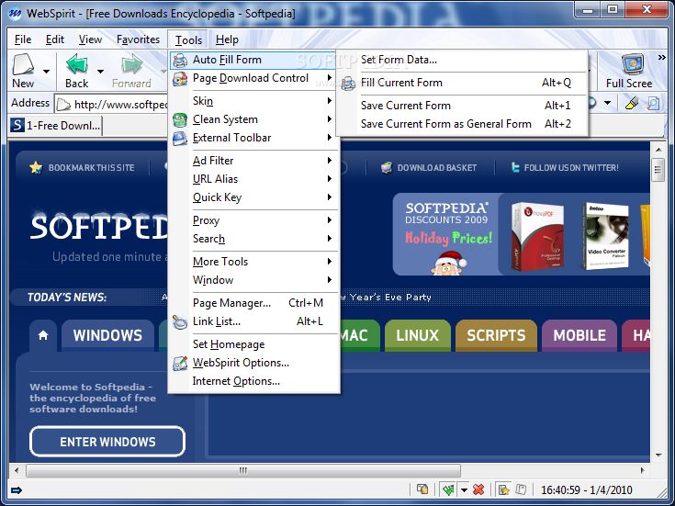Image resolution: width=675 pixels, height=506 pixels.
Task: Click the WebSpirit Options icon
Action: [180, 363]
